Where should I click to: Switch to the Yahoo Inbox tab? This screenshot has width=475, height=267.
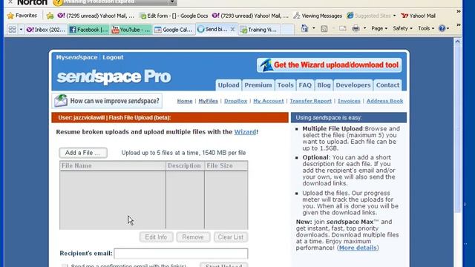pos(46,30)
